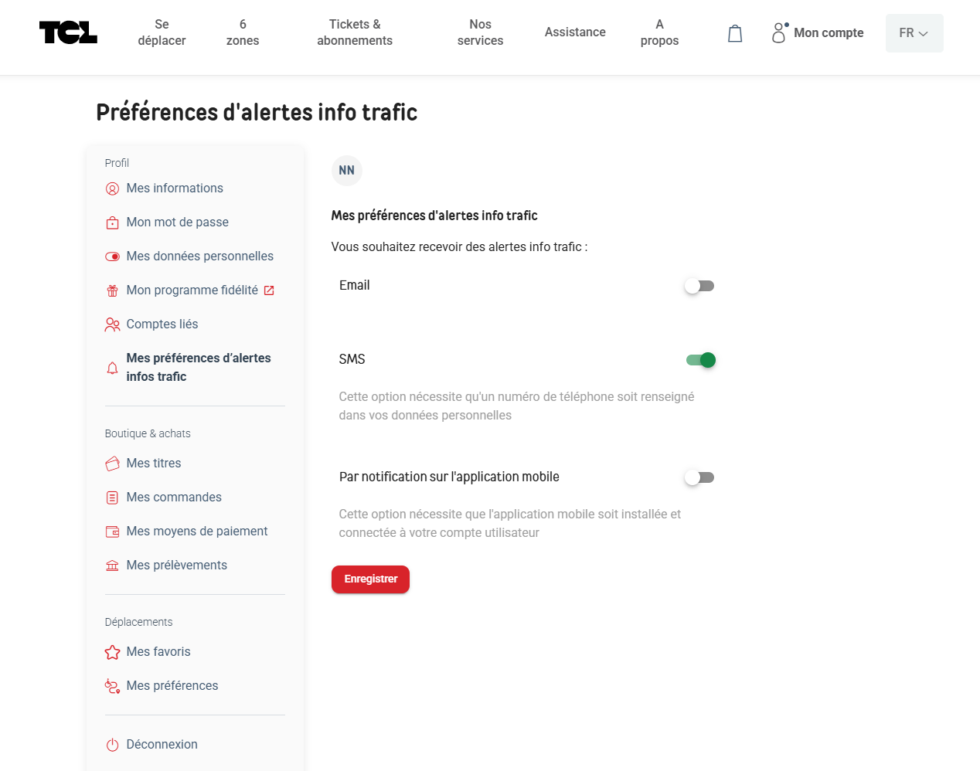Open the shopping bag icon
This screenshot has width=980, height=771.
(735, 33)
